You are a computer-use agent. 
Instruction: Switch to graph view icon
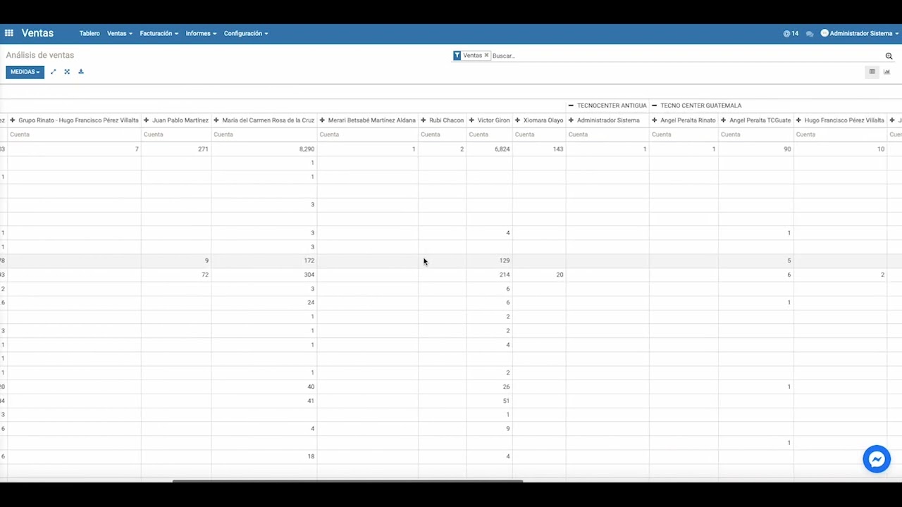coord(887,72)
